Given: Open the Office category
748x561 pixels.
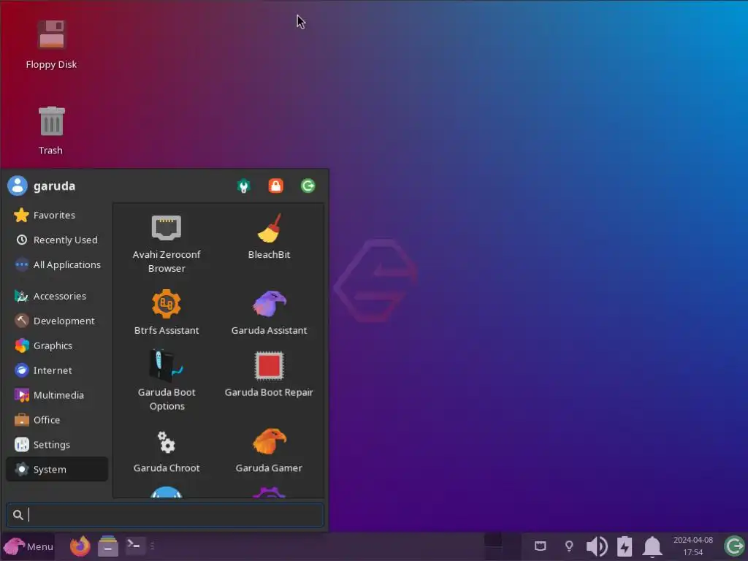Looking at the screenshot, I should tap(57, 420).
